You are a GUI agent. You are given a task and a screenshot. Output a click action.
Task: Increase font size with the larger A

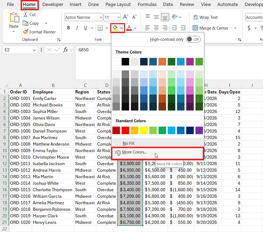(125, 17)
